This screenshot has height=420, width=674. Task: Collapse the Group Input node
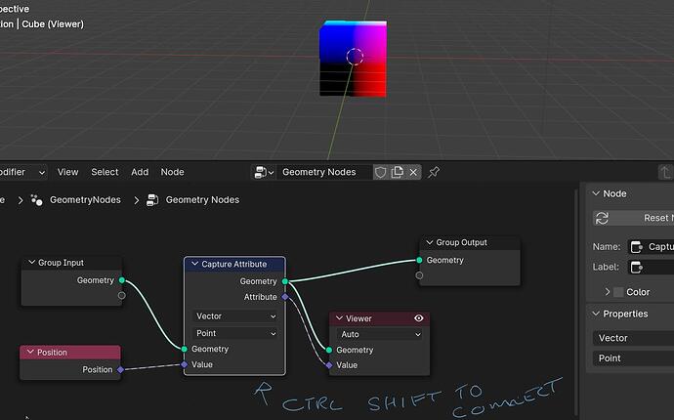[32, 262]
